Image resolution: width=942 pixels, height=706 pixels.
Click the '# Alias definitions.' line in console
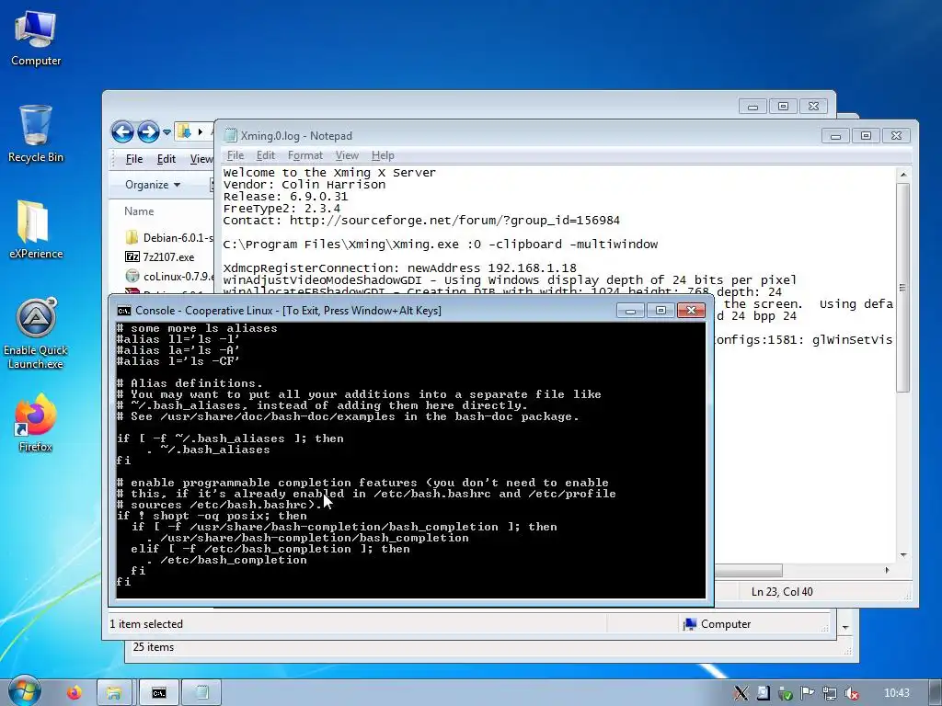pyautogui.click(x=190, y=383)
